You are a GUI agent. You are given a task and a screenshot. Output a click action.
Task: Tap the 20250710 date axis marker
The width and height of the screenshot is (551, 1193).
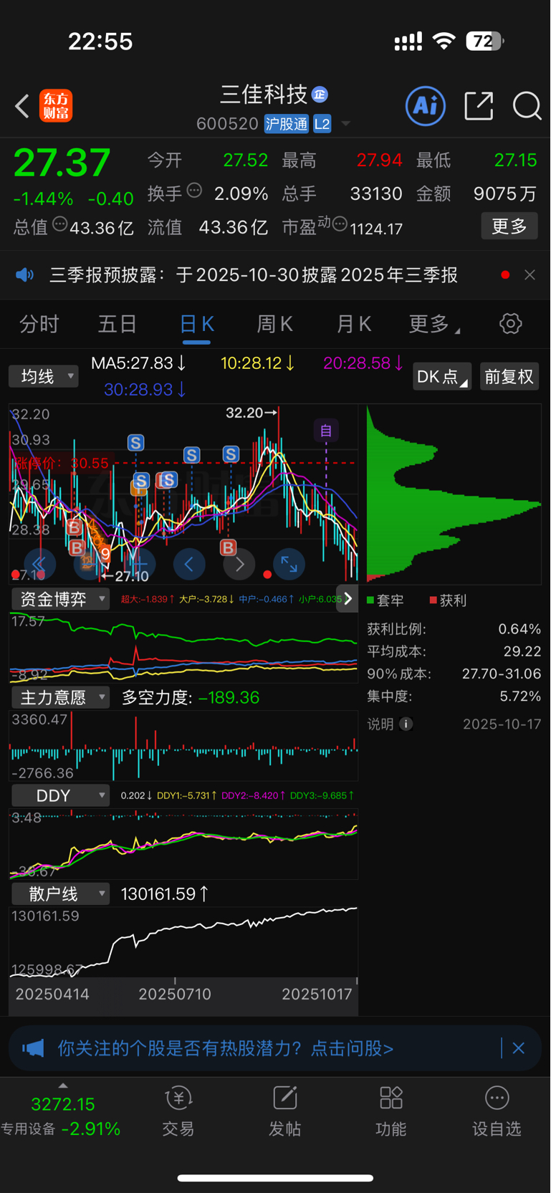[175, 995]
